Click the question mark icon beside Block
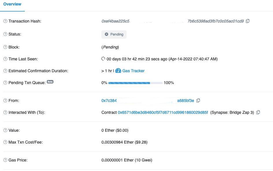This screenshot has height=171, width=273. 5,47
